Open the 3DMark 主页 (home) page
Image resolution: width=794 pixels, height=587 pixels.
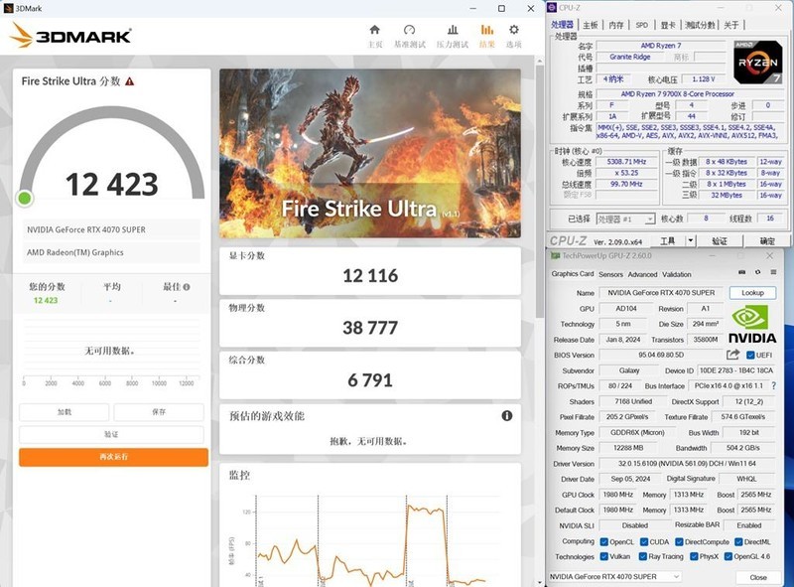click(x=375, y=35)
